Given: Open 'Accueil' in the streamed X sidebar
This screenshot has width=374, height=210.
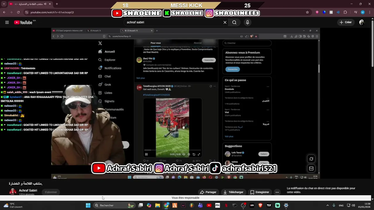Looking at the screenshot, I should 107,52.
